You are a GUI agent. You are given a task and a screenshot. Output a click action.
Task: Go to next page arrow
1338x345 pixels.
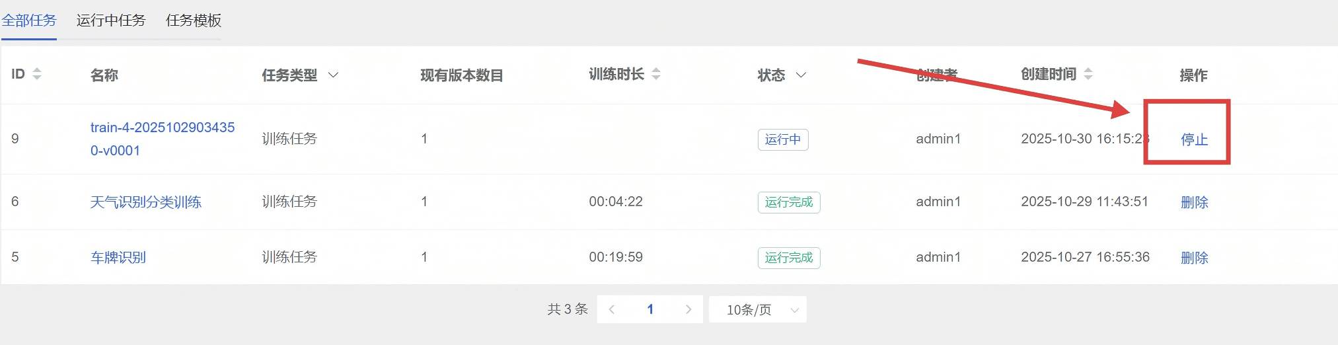(688, 309)
